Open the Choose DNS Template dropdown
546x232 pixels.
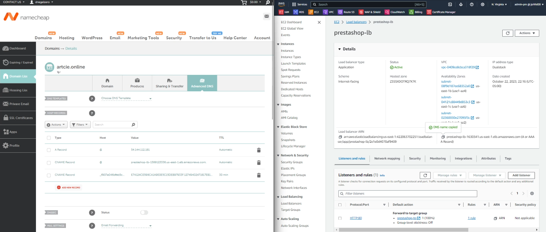[126, 98]
